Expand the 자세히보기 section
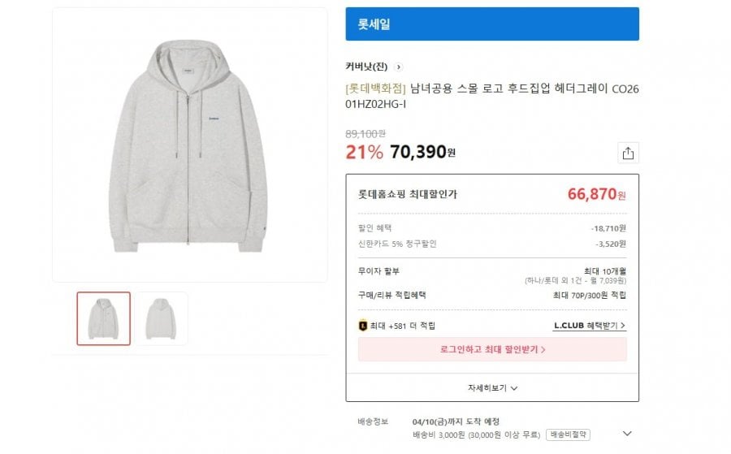This screenshot has height=454, width=731. tap(492, 388)
